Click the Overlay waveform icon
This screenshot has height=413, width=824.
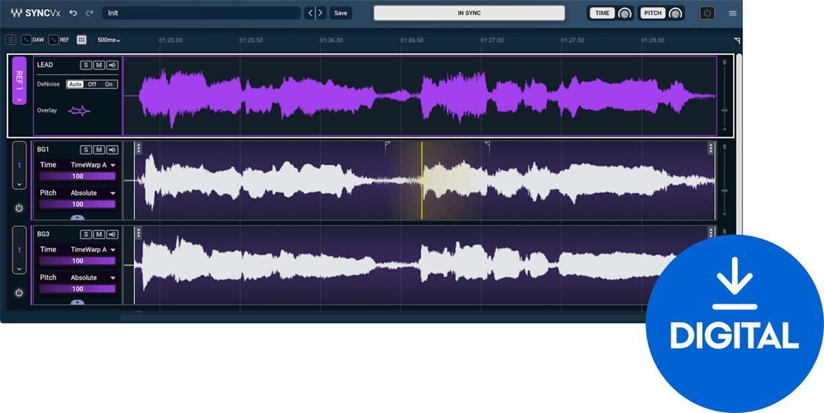point(79,111)
